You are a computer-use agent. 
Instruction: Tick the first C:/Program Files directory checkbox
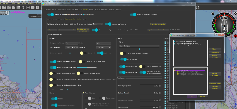point(174,41)
